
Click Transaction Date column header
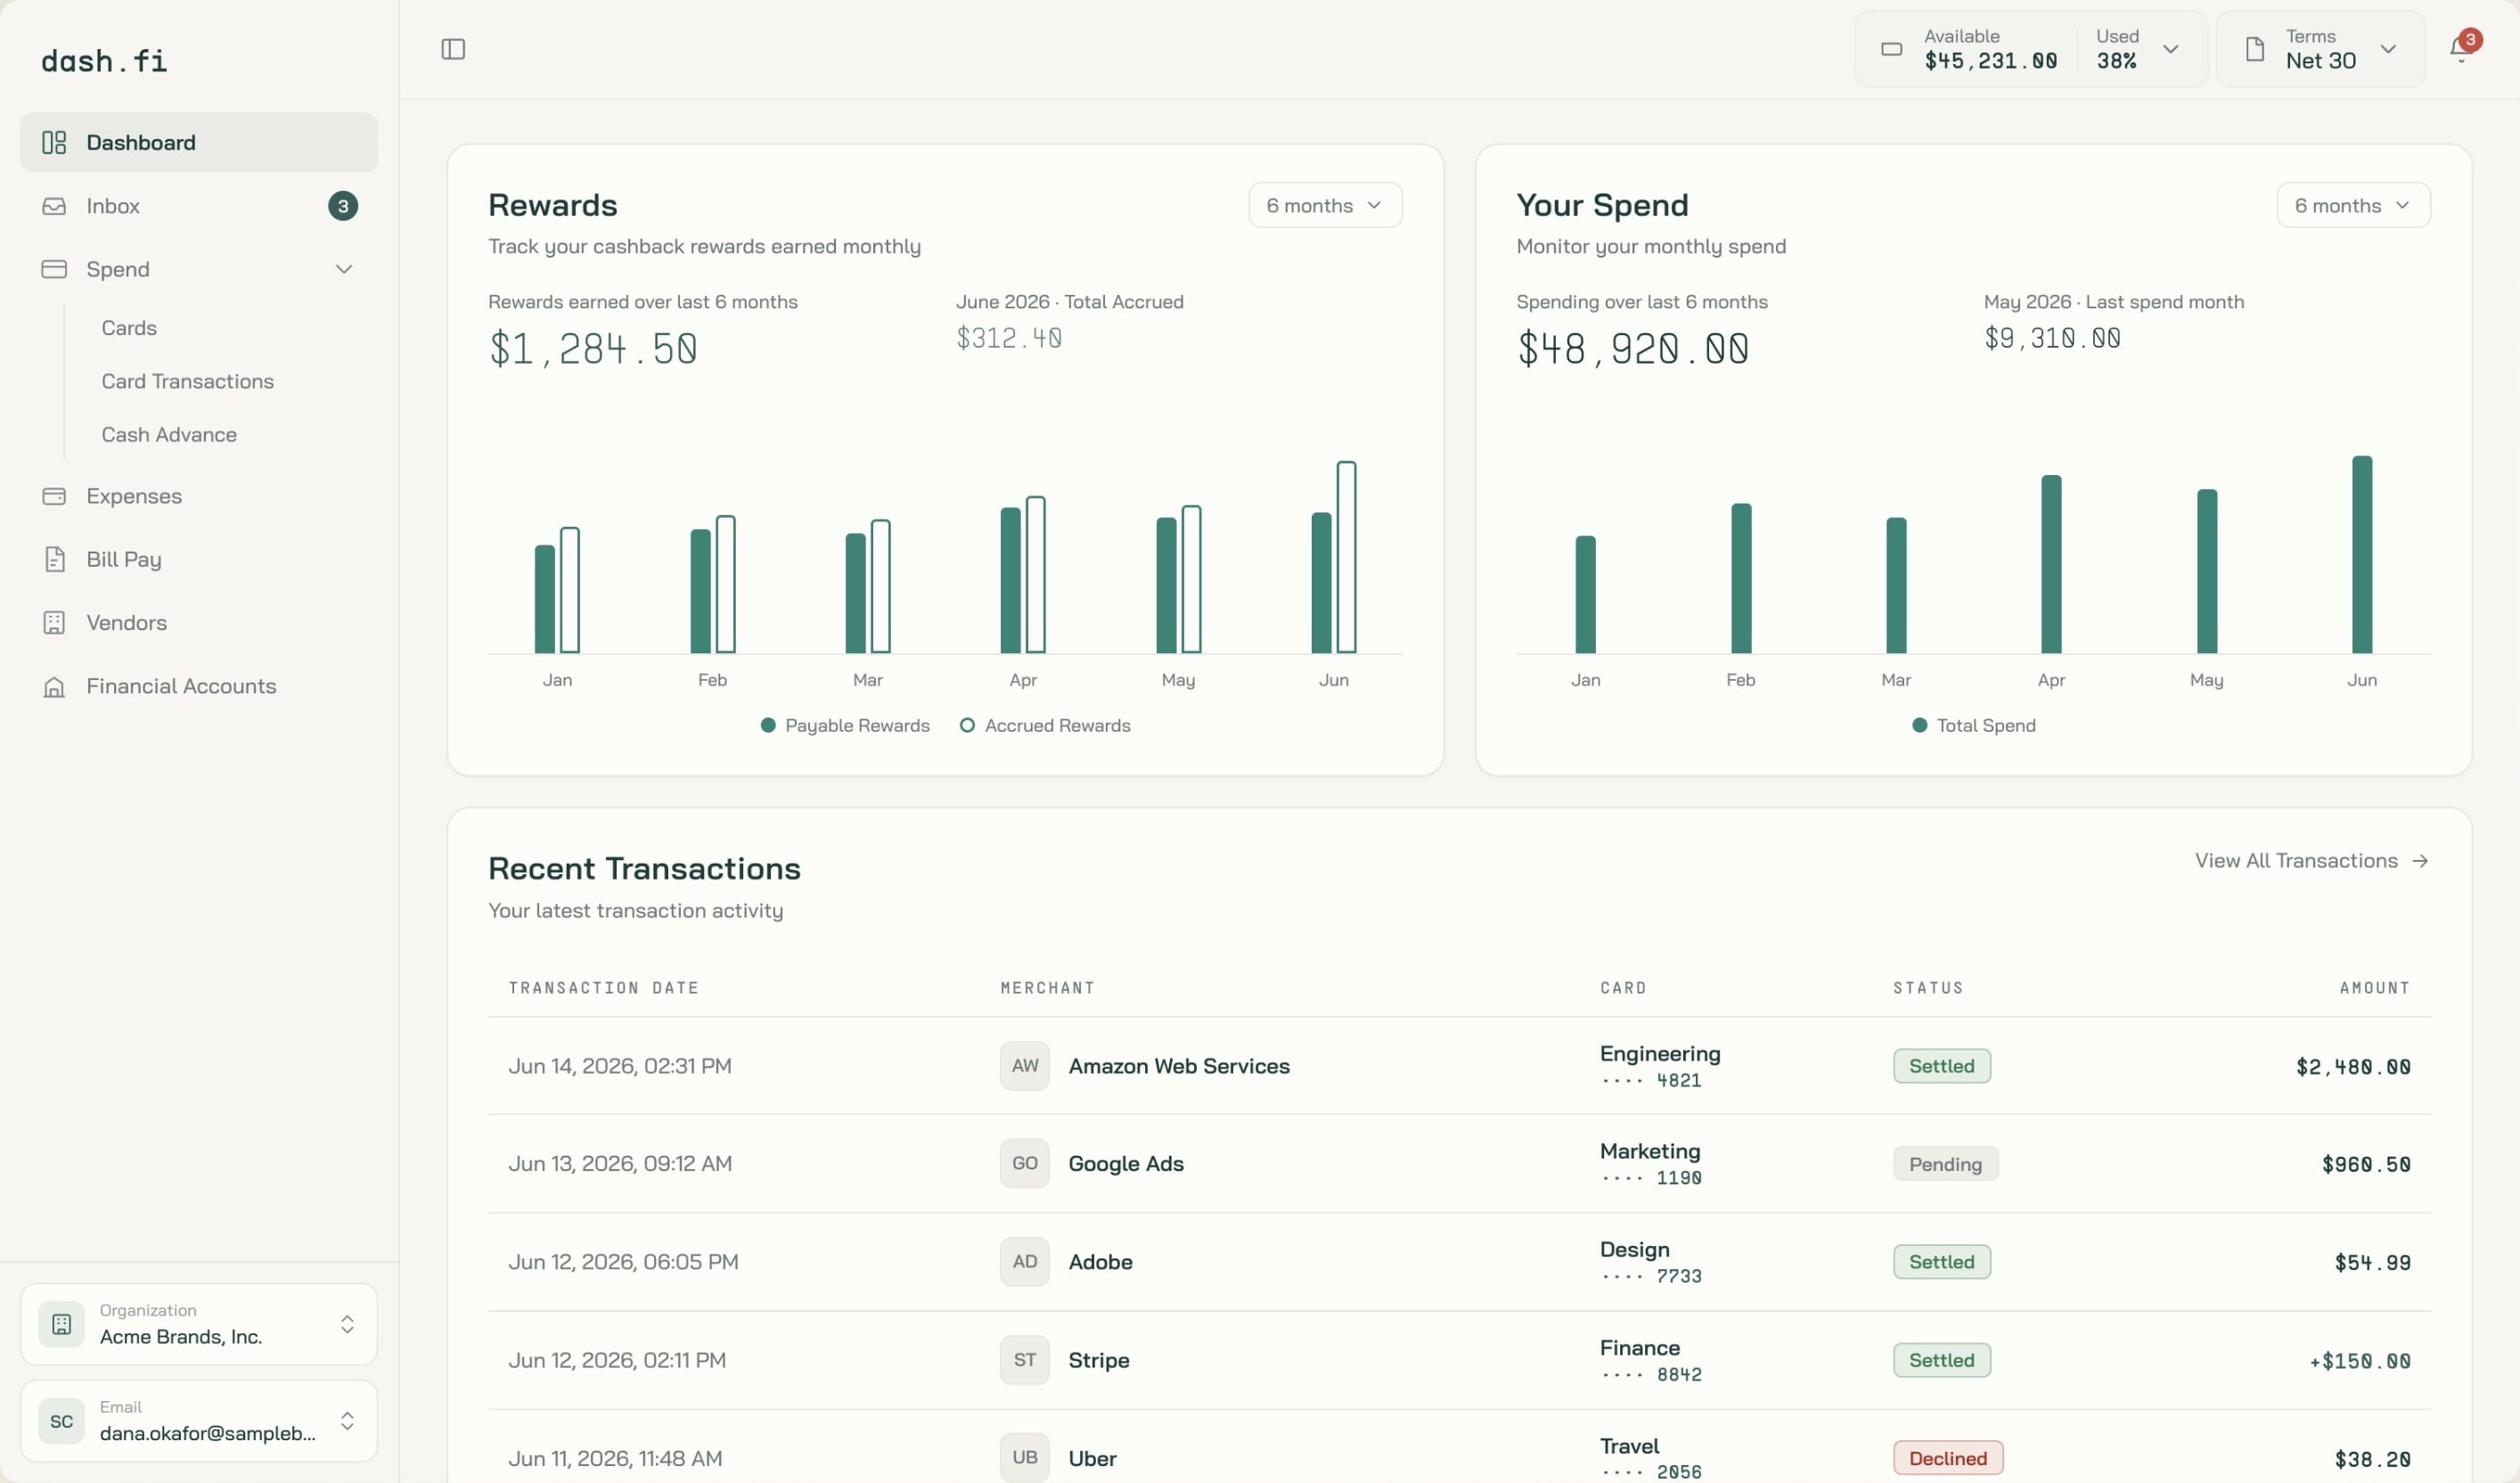pos(603,988)
